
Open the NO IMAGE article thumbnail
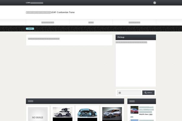[38, 114]
